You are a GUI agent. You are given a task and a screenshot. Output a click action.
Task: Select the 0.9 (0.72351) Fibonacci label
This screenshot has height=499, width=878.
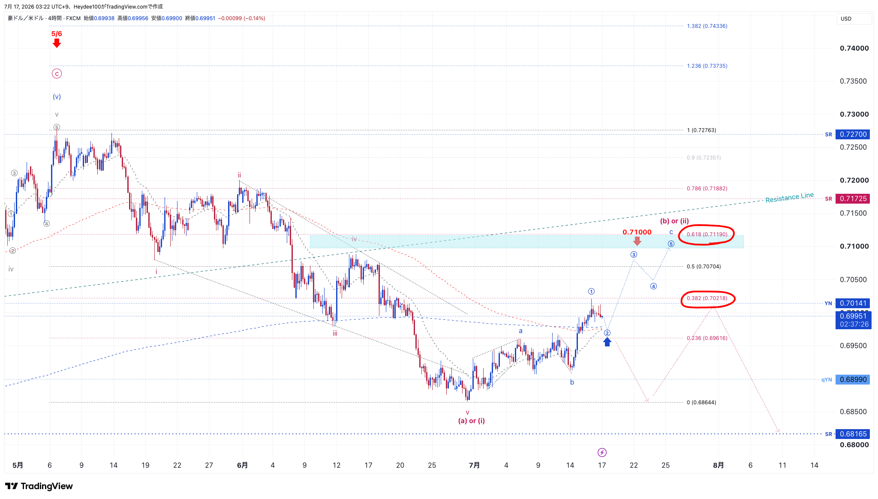click(704, 157)
